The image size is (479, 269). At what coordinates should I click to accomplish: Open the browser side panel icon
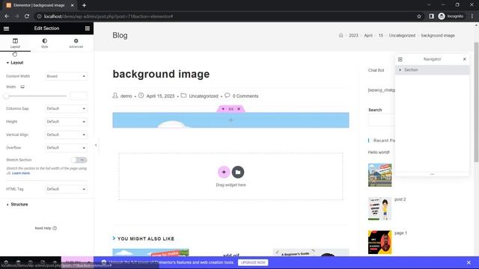click(431, 16)
